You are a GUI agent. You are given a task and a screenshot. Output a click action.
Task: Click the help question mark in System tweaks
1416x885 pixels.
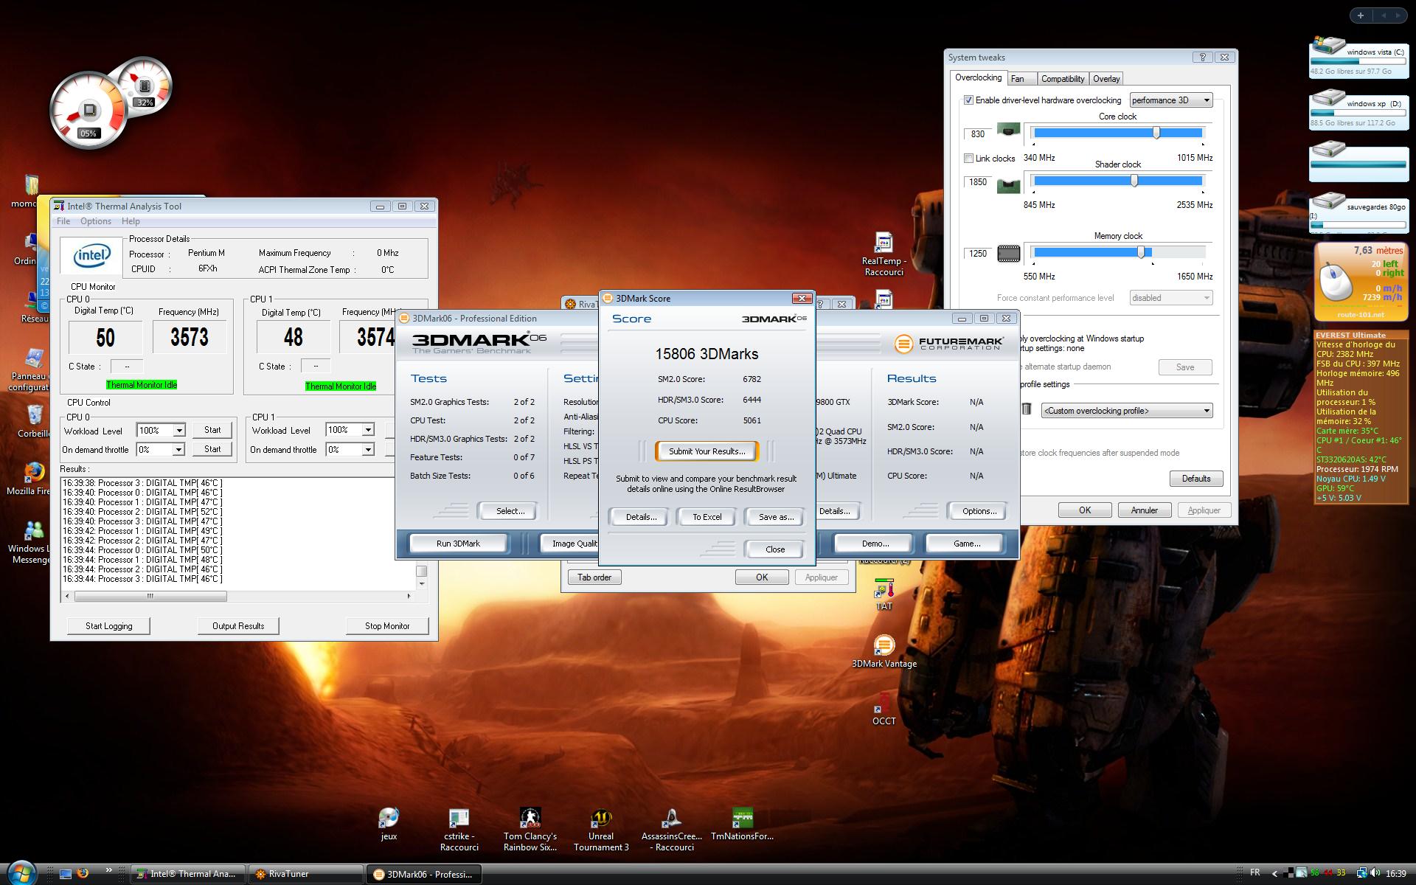1202,57
